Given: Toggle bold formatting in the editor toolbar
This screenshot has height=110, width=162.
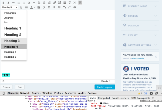Looking at the screenshot, I should coord(4,3).
